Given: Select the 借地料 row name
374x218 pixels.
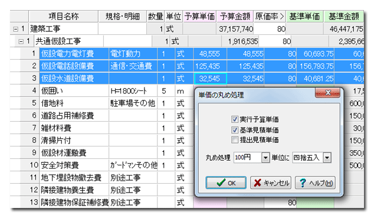Looking at the screenshot, I should click(x=74, y=103).
